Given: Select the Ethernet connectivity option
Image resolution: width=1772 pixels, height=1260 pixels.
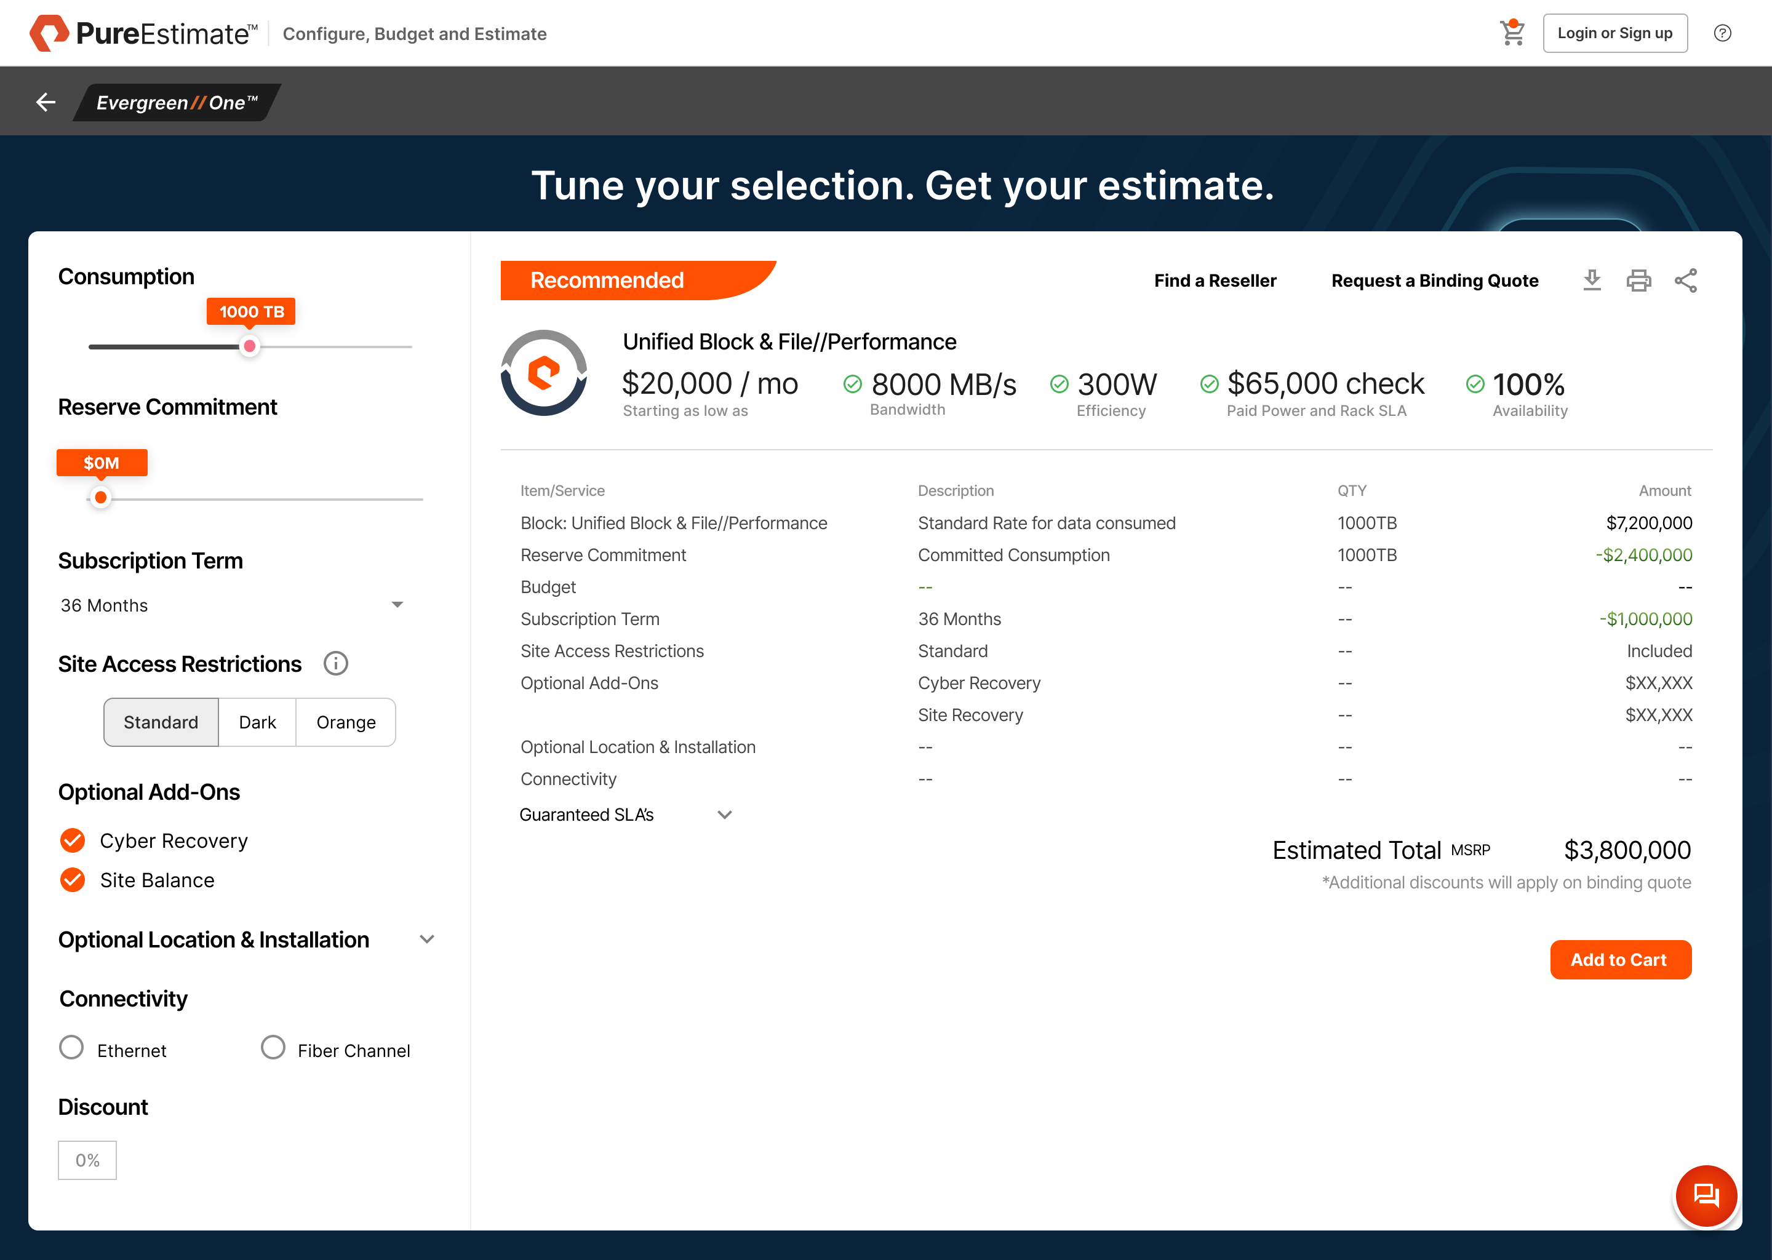Looking at the screenshot, I should tap(71, 1047).
